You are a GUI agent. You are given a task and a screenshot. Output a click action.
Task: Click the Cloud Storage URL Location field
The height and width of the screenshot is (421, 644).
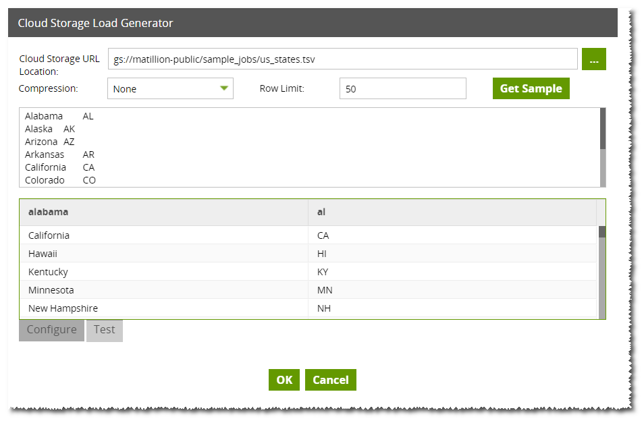pyautogui.click(x=343, y=59)
